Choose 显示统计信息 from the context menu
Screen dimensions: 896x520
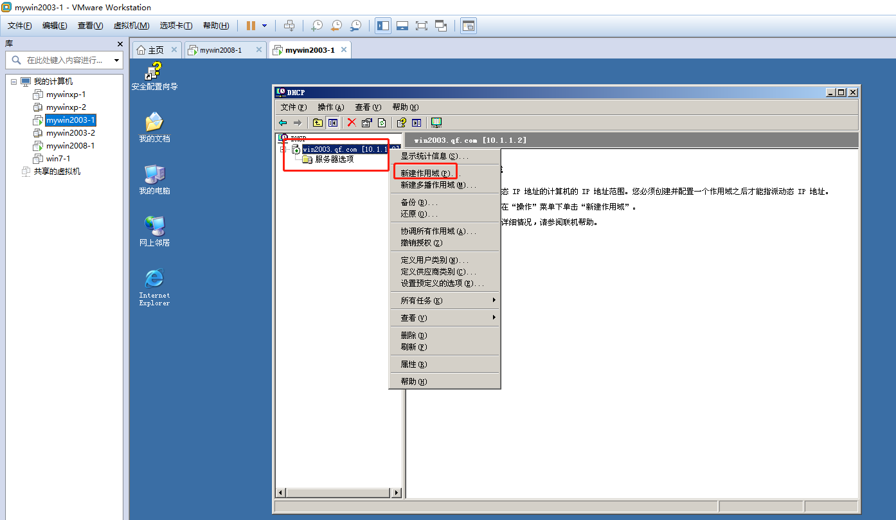[x=444, y=156]
